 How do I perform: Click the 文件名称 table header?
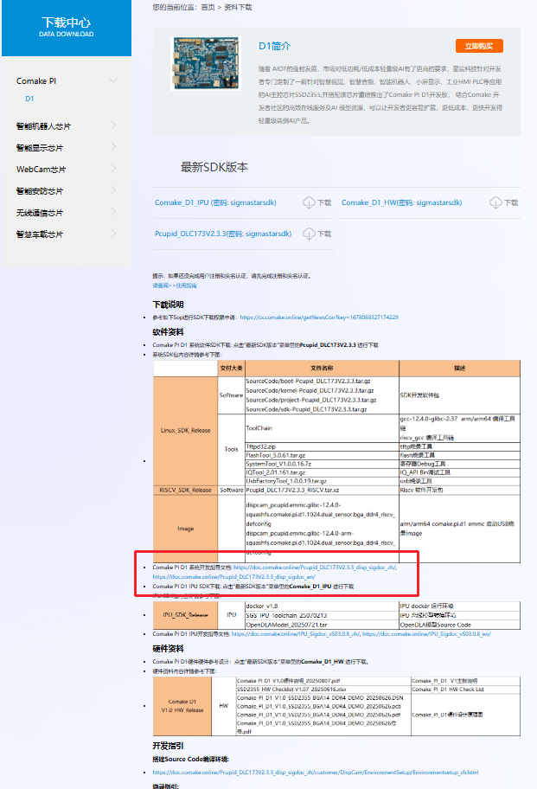322,369
